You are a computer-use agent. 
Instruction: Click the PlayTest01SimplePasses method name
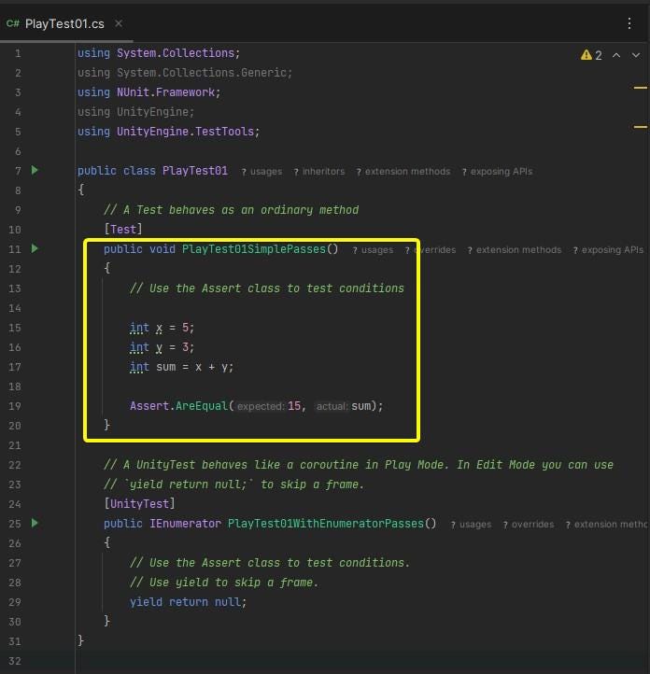coord(254,249)
